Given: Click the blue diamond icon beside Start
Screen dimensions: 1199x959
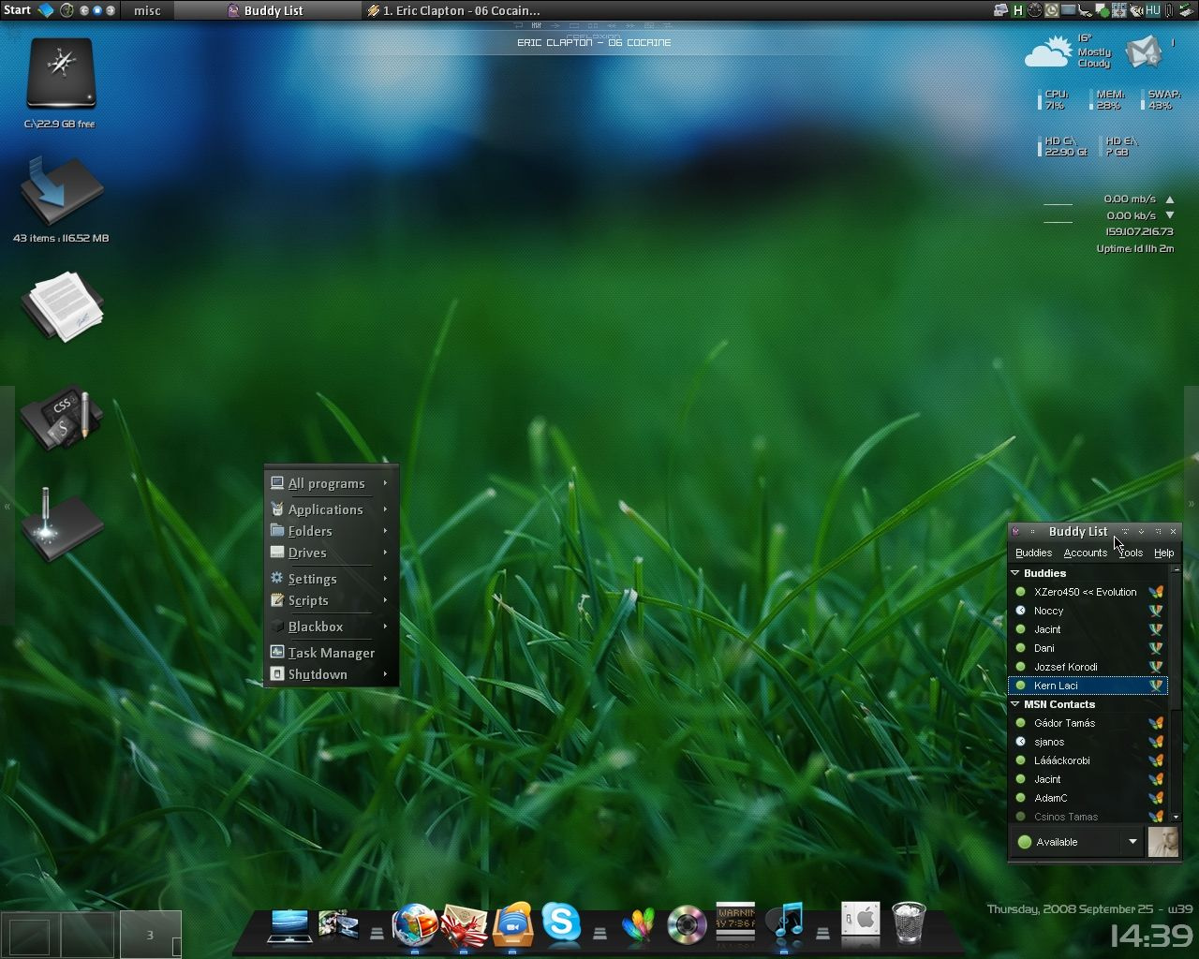Looking at the screenshot, I should point(46,10).
